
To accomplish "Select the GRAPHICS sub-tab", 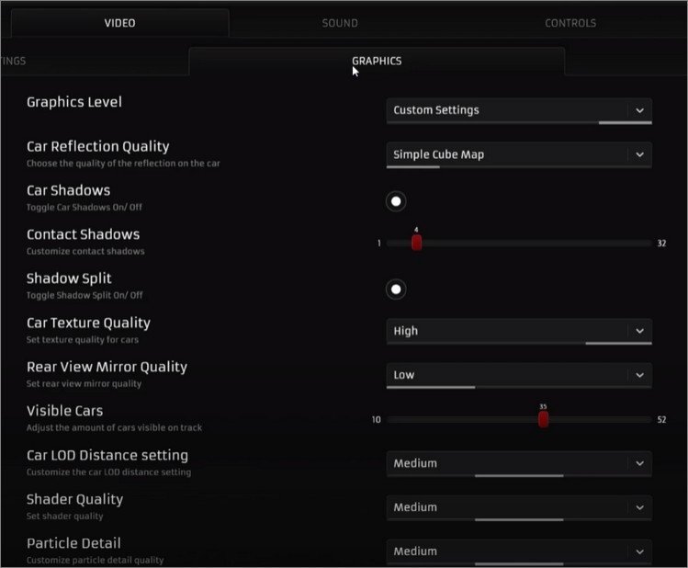I will click(x=376, y=61).
